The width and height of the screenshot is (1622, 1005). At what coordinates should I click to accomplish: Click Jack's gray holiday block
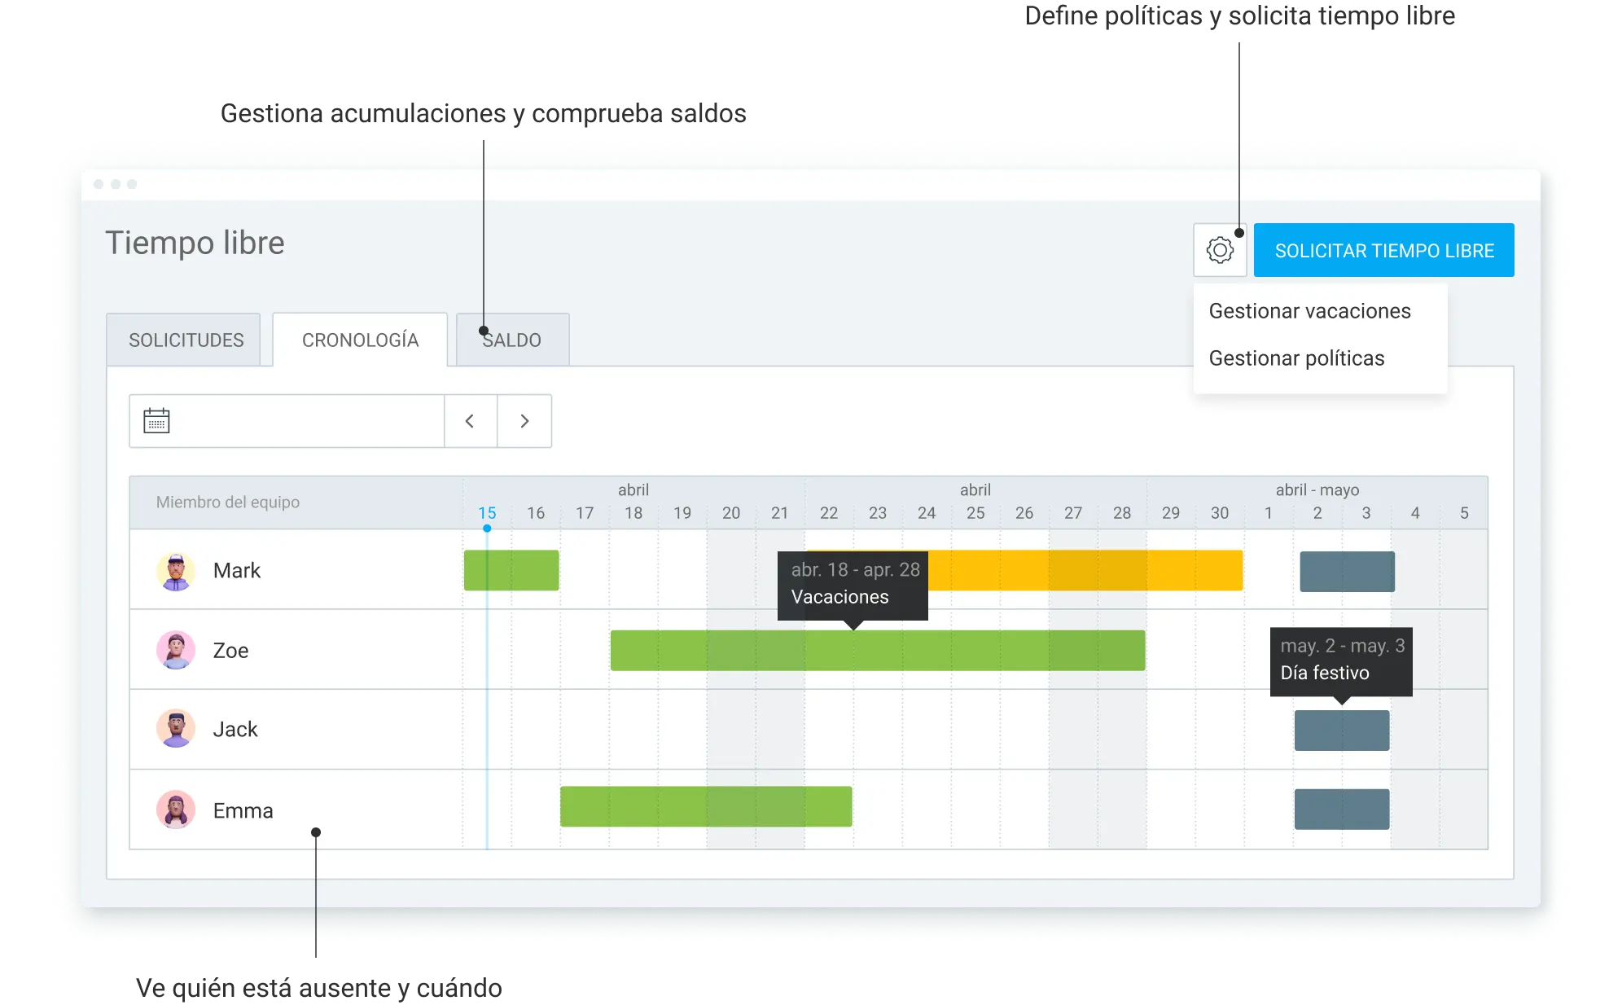pos(1342,731)
